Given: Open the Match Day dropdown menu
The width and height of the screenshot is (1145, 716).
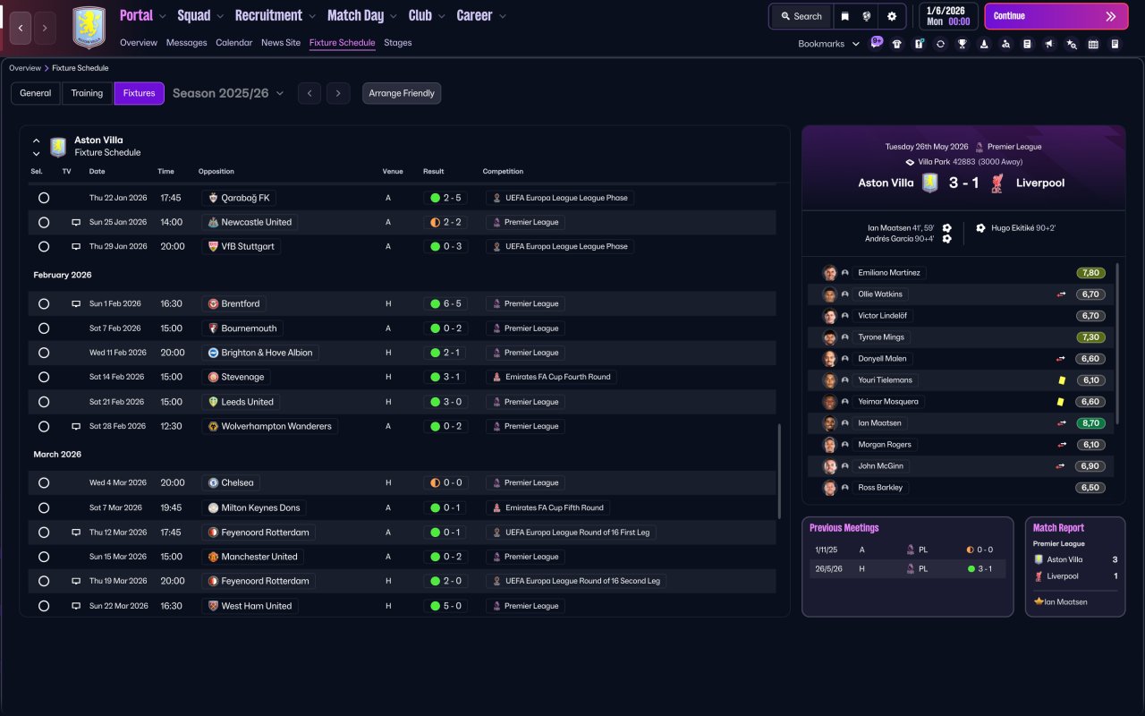Looking at the screenshot, I should (x=362, y=15).
